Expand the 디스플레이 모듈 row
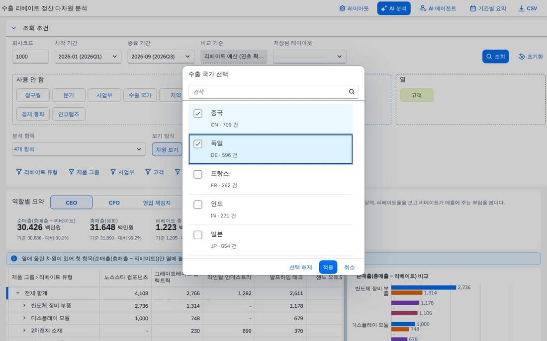 [24, 318]
